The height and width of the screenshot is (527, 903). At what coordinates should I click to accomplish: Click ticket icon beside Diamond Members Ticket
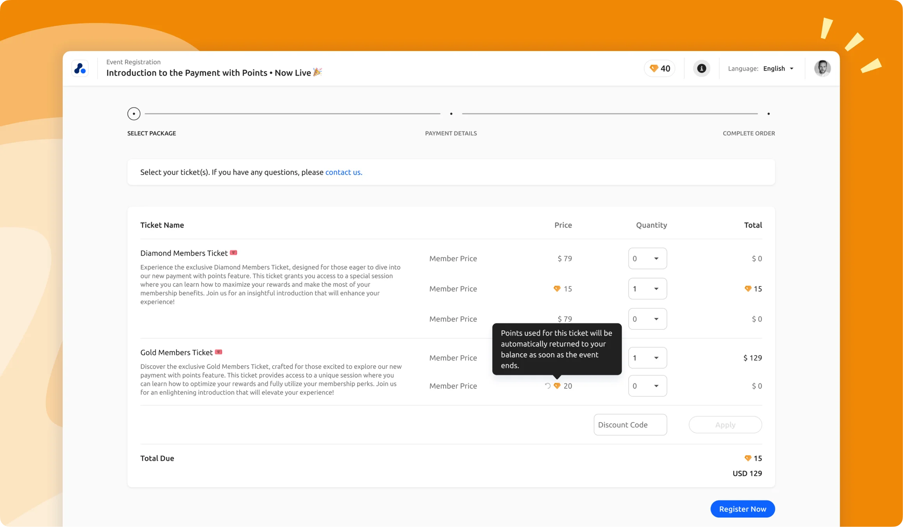tap(233, 253)
